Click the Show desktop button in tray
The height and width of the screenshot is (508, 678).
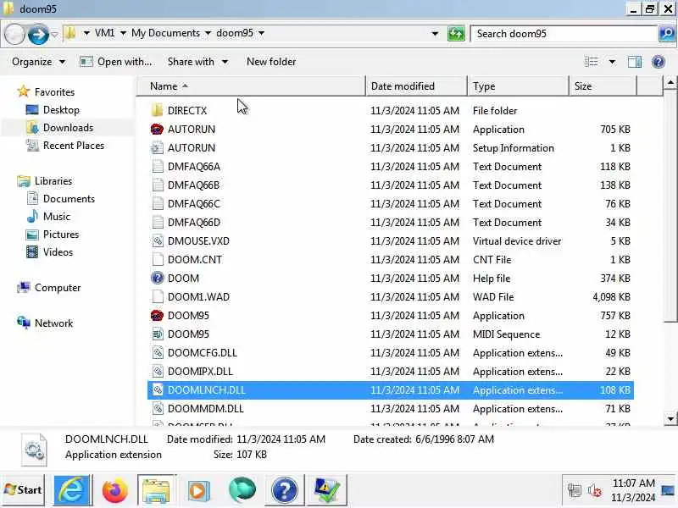(x=668, y=490)
